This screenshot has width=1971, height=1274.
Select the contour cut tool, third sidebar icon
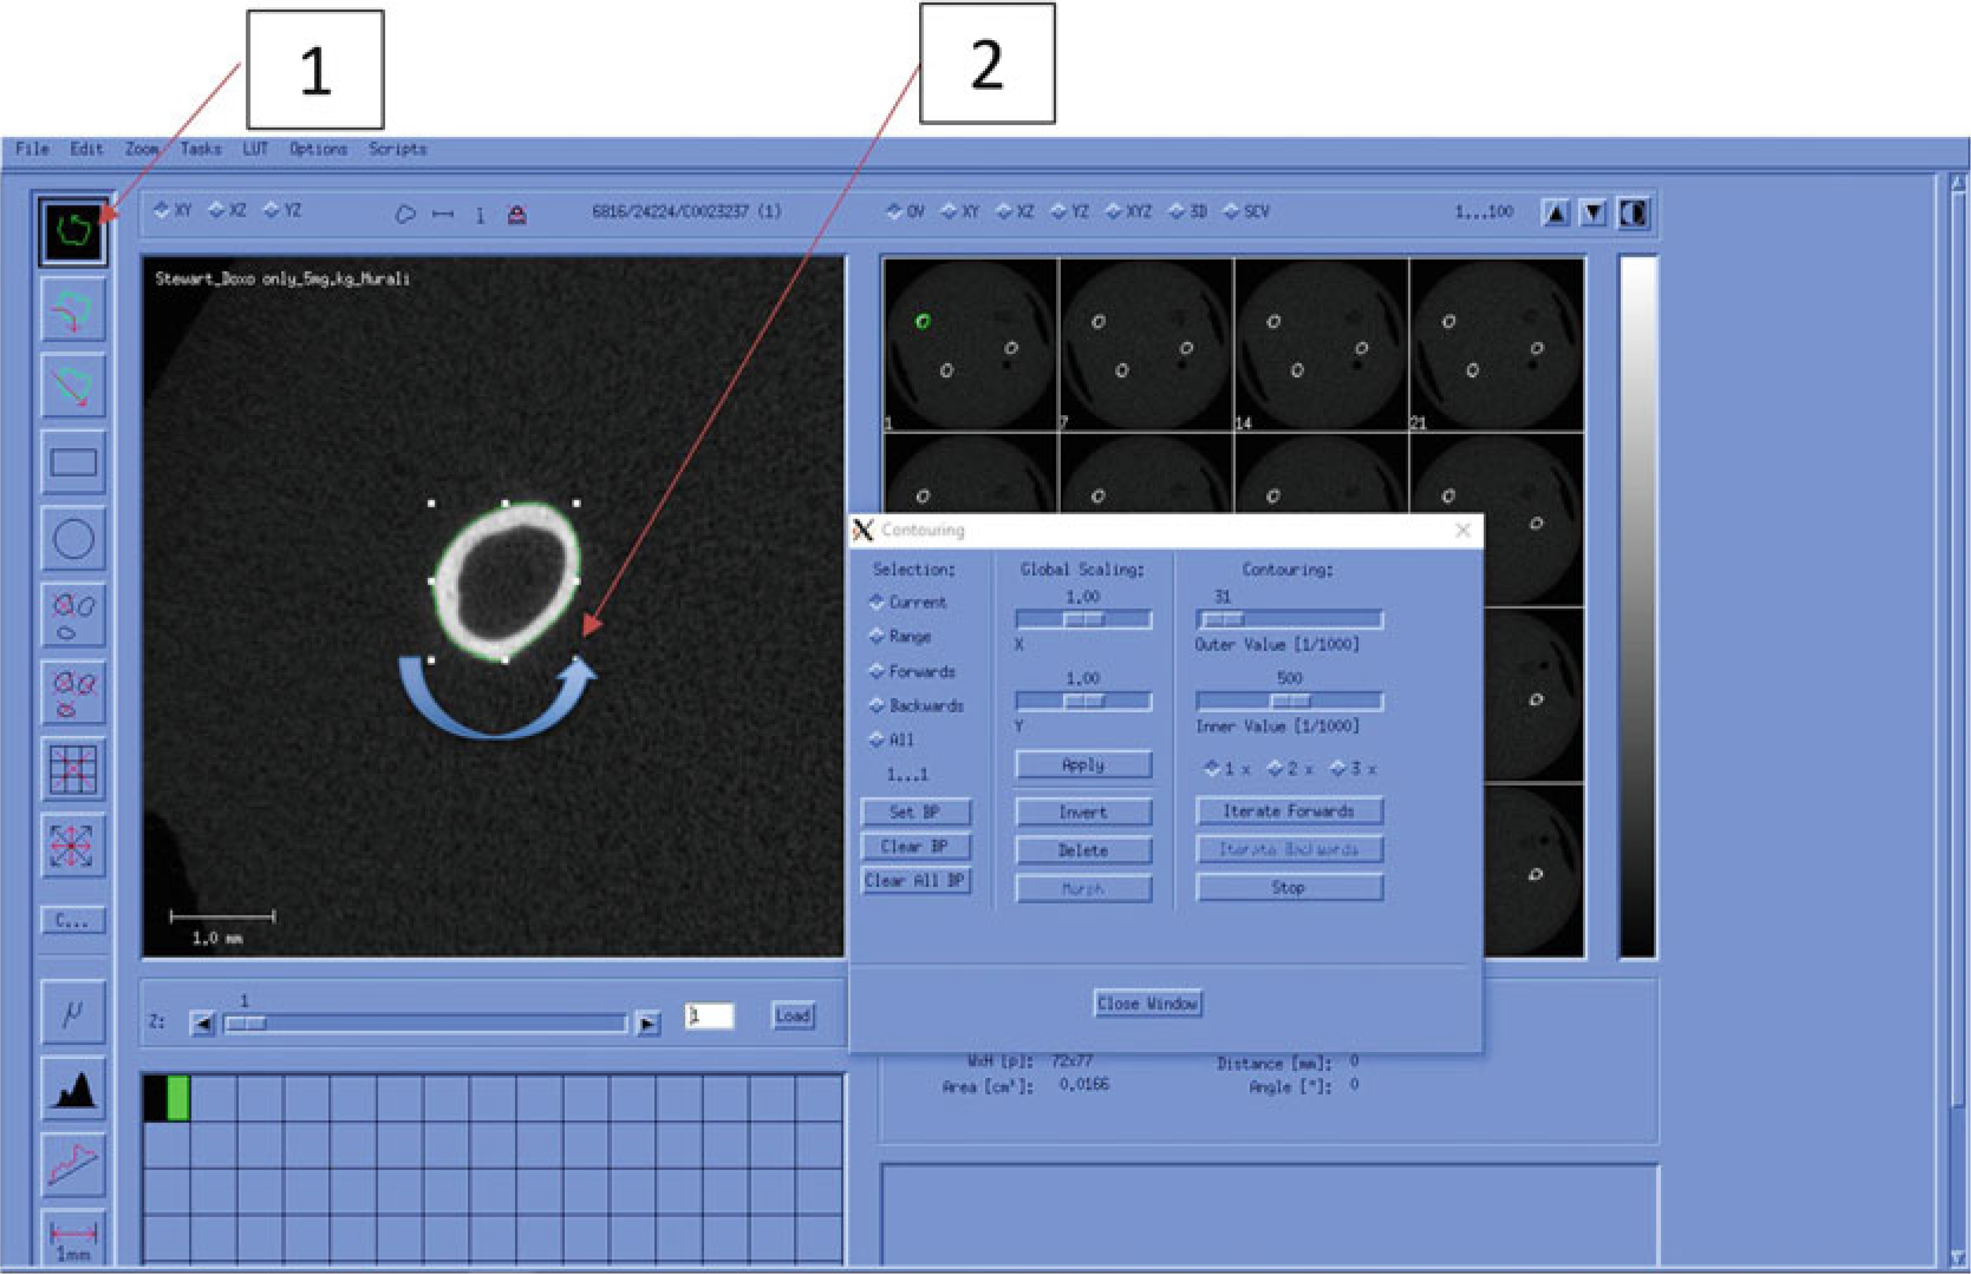click(x=73, y=385)
